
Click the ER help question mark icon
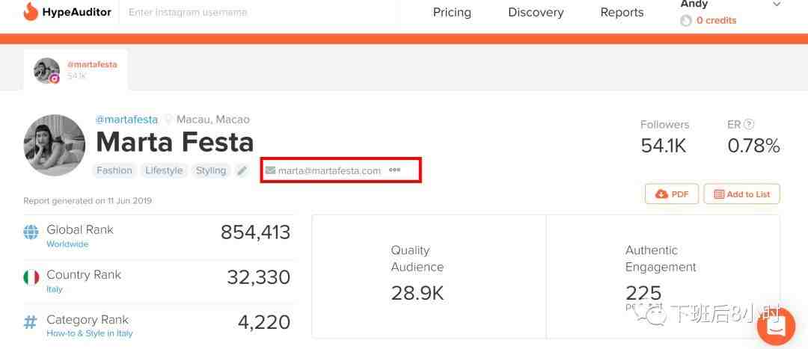749,125
